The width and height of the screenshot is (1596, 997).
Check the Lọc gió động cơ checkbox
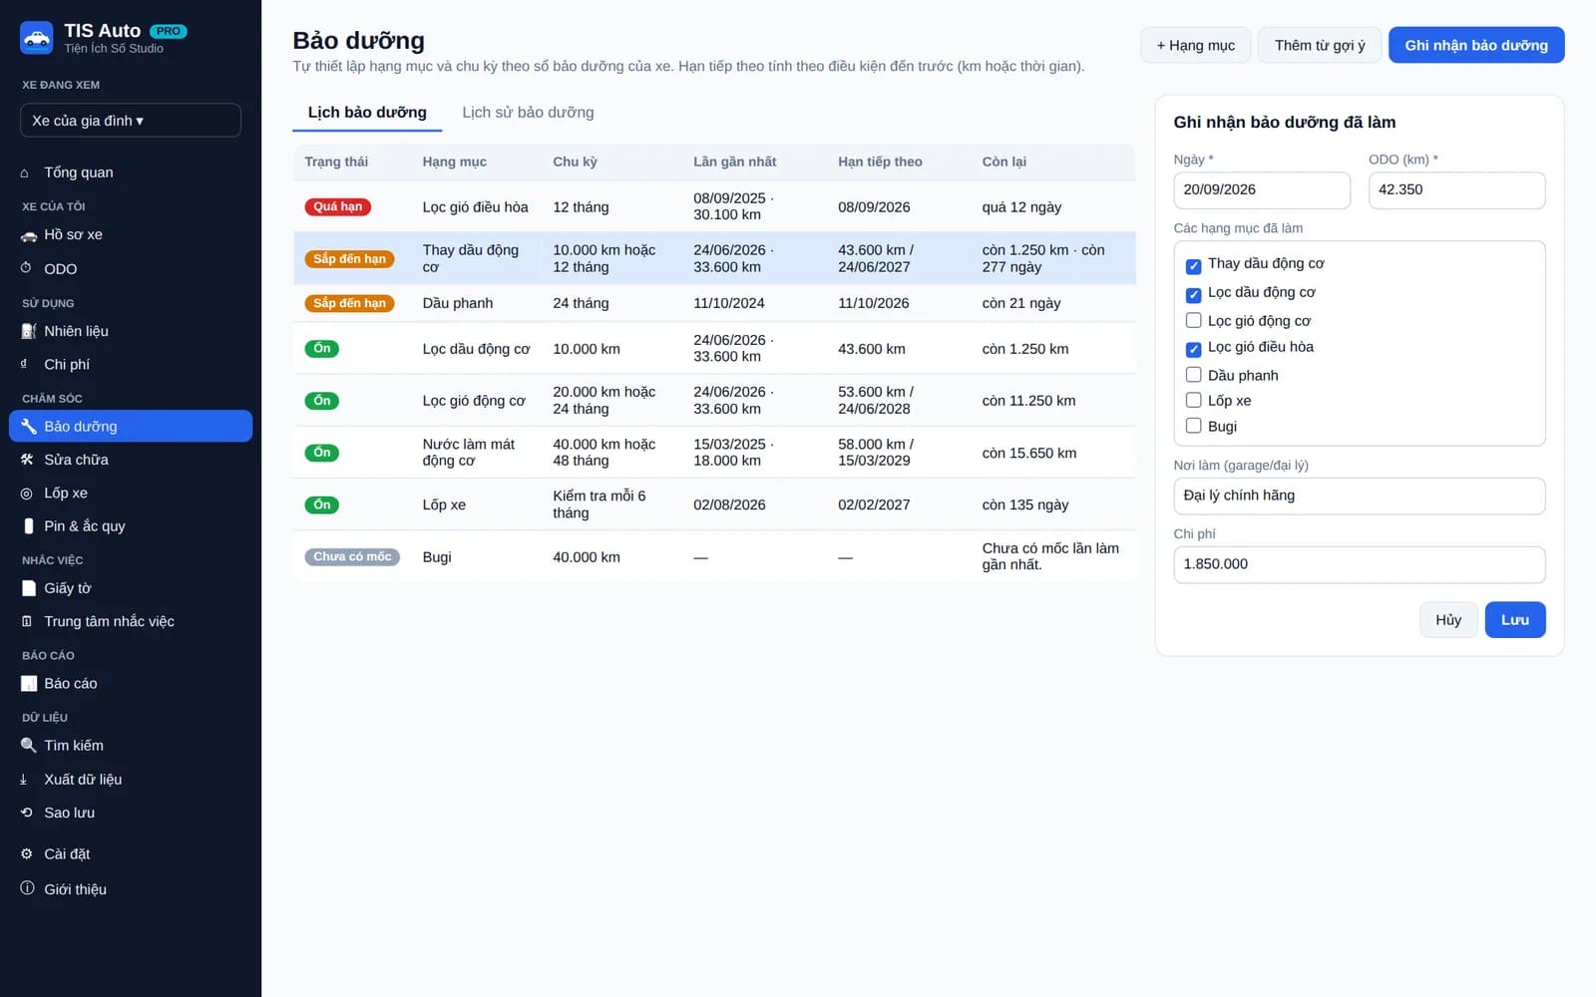(1193, 320)
